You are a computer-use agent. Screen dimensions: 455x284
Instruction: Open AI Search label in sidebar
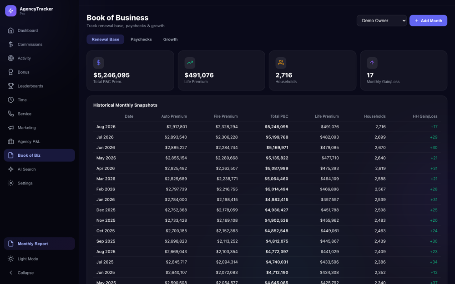[27, 169]
